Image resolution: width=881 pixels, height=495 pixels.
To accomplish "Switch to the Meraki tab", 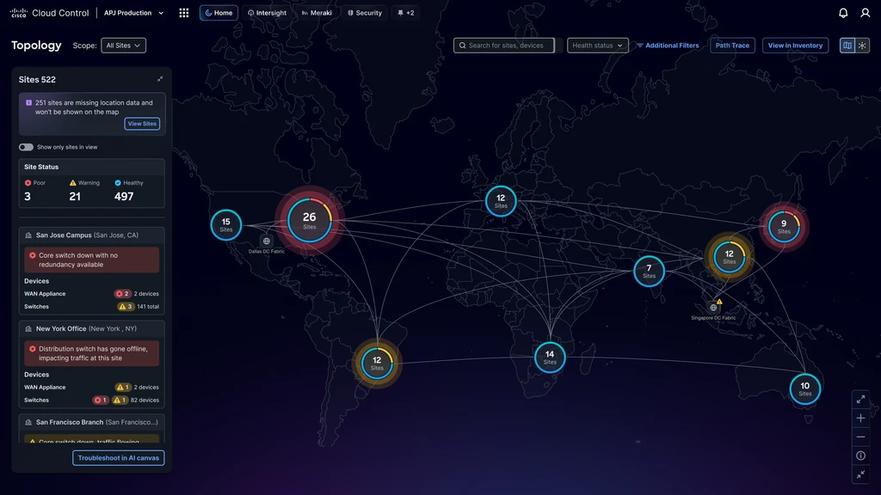I will point(317,13).
